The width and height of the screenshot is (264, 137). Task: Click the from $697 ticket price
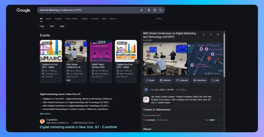pyautogui.click(x=210, y=120)
